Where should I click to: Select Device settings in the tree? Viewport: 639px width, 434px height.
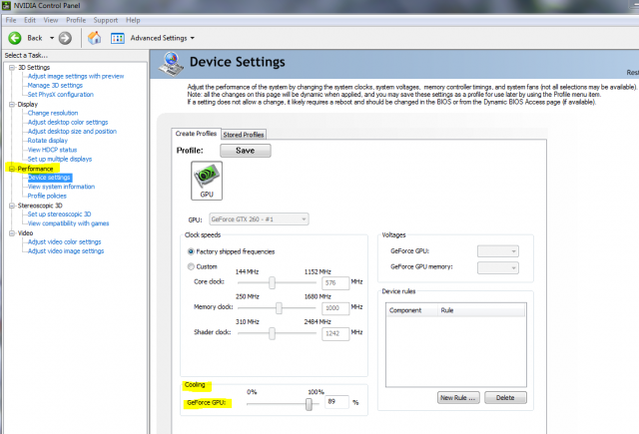pyautogui.click(x=49, y=178)
